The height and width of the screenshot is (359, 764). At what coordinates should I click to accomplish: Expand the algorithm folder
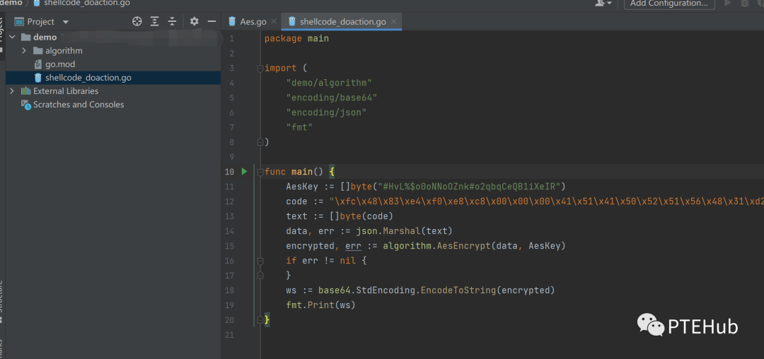coord(23,51)
